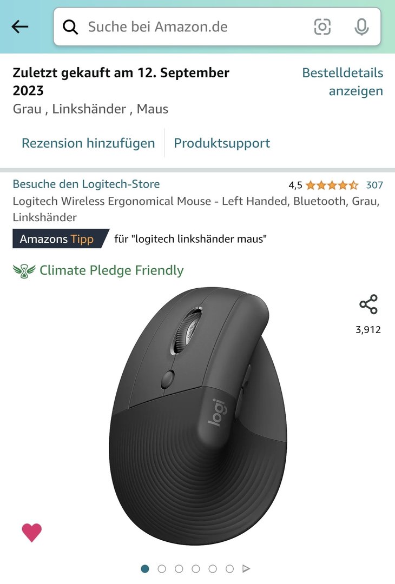Tap the video play triangle indicator
The height and width of the screenshot is (584, 395).
click(x=246, y=569)
